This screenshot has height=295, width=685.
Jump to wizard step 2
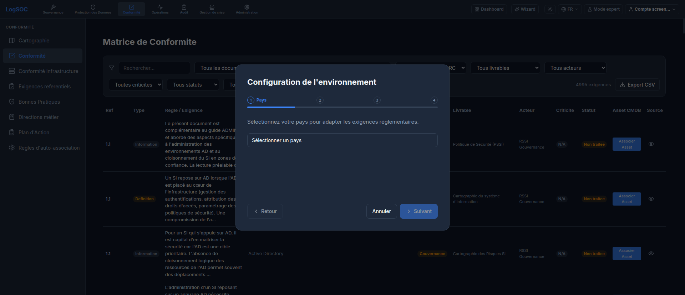[x=320, y=100]
